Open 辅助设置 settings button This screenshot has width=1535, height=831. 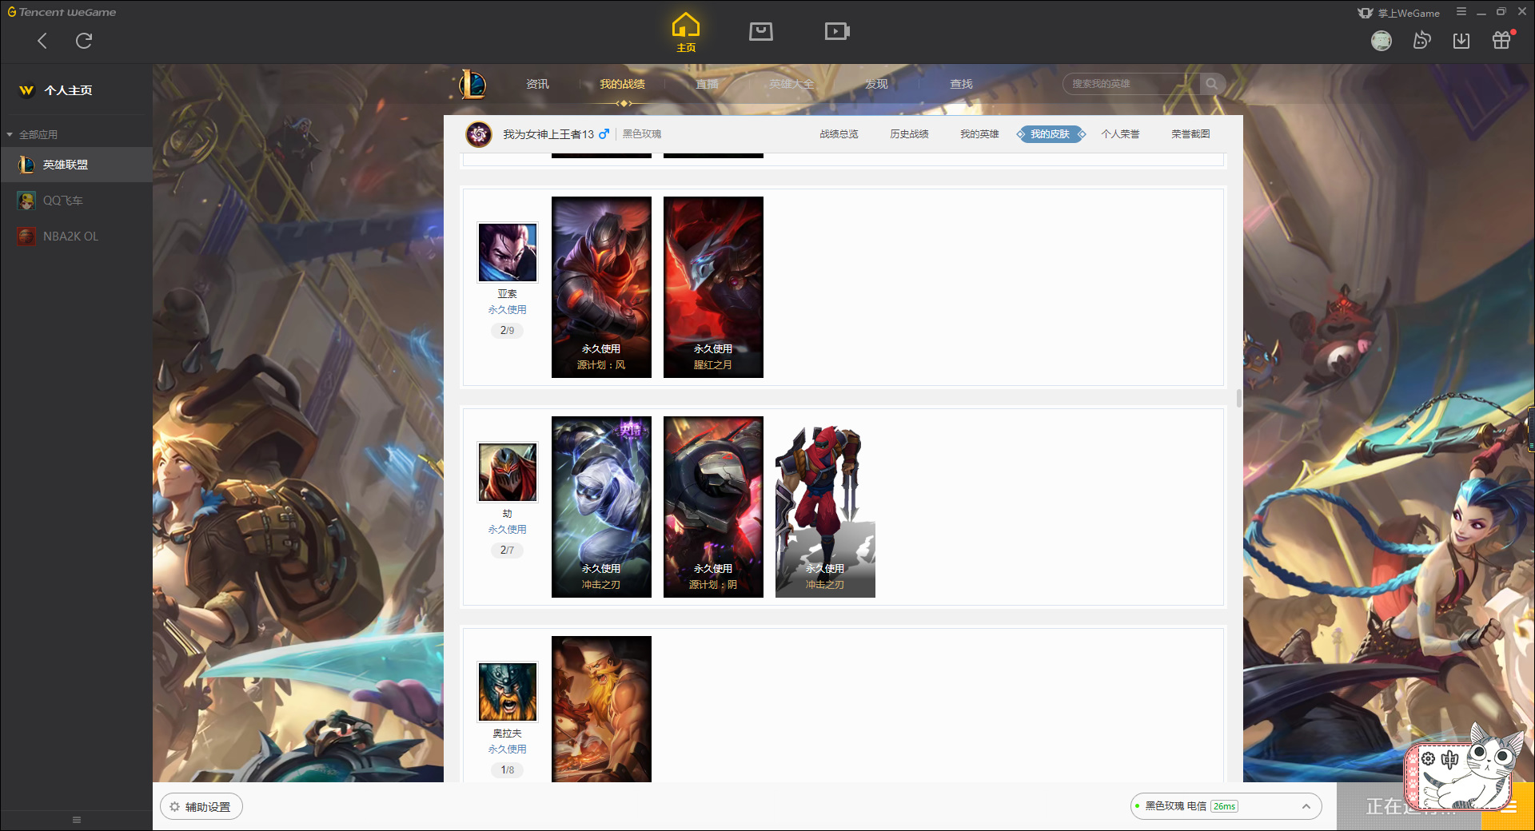(201, 807)
